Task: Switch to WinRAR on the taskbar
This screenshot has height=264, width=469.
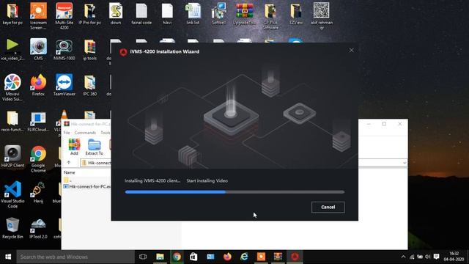Action: (278, 257)
